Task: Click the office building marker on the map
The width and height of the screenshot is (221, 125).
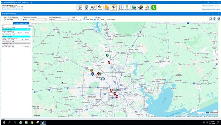Action: [103, 78]
